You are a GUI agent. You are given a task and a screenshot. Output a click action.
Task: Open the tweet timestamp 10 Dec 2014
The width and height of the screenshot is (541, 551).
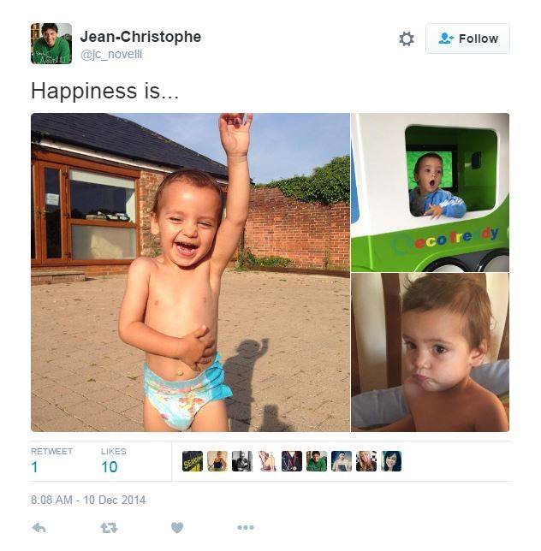coord(88,500)
